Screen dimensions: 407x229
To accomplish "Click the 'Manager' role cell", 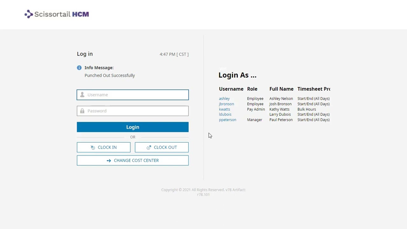I will coord(255,120).
